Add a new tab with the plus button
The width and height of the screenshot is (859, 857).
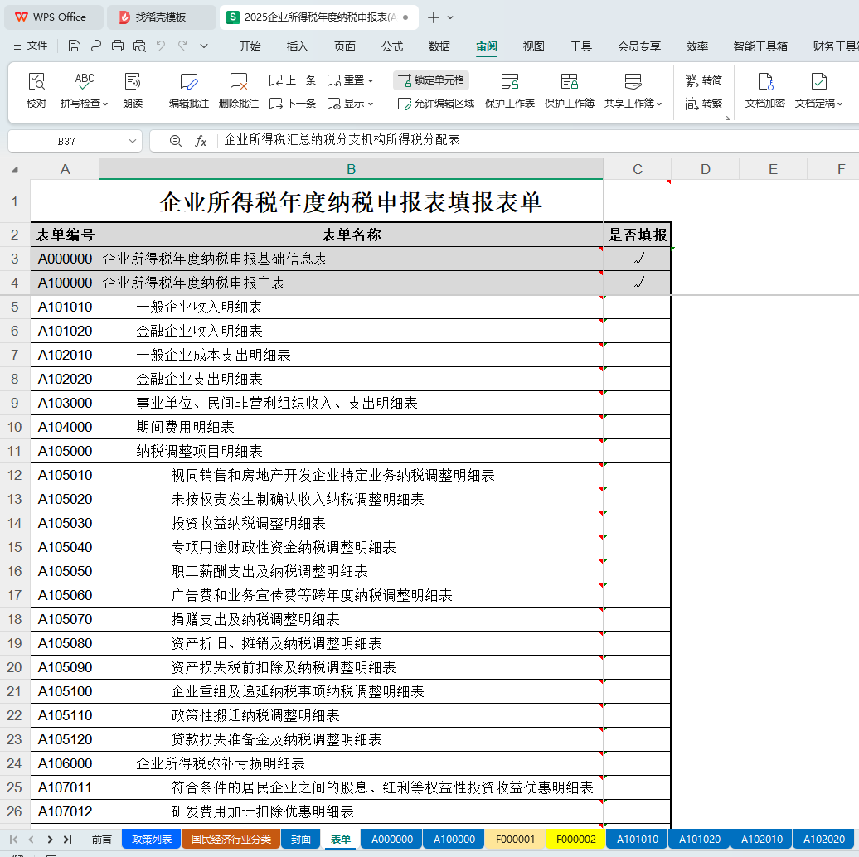tap(434, 17)
